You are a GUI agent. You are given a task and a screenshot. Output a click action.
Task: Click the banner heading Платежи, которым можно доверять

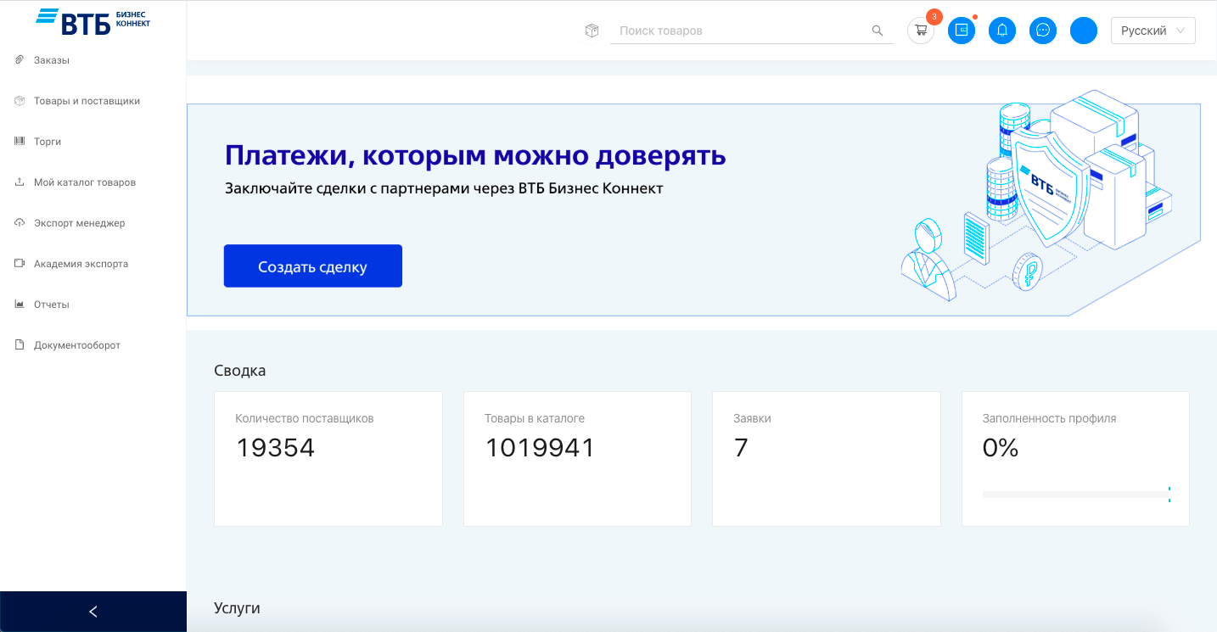[475, 156]
